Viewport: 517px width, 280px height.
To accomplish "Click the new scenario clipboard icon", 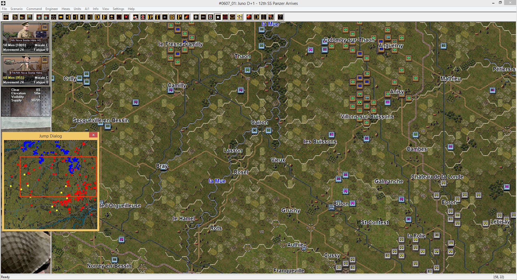I will [15, 17].
